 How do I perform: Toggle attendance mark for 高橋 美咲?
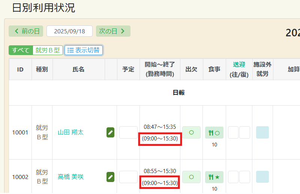pyautogui.click(x=191, y=177)
